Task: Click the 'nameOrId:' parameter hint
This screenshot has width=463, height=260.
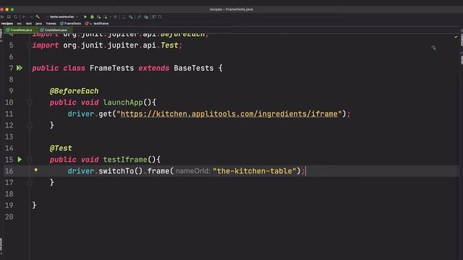Action: coord(193,171)
